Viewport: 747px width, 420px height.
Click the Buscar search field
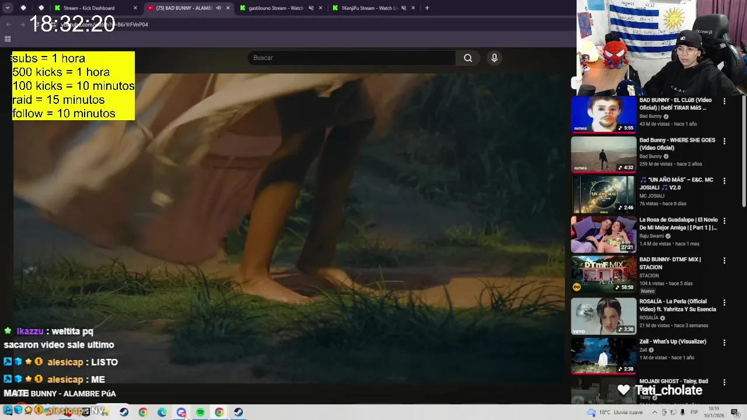(352, 58)
